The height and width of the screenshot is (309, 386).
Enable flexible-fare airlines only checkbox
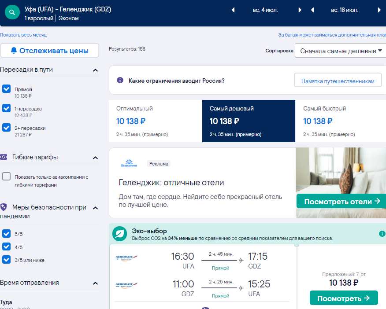[x=7, y=176]
